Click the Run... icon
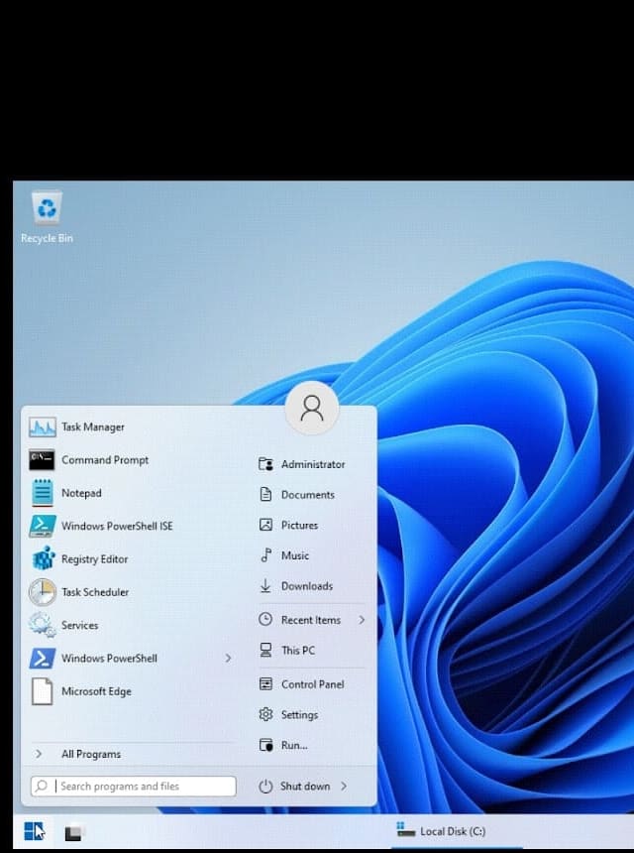 coord(265,745)
